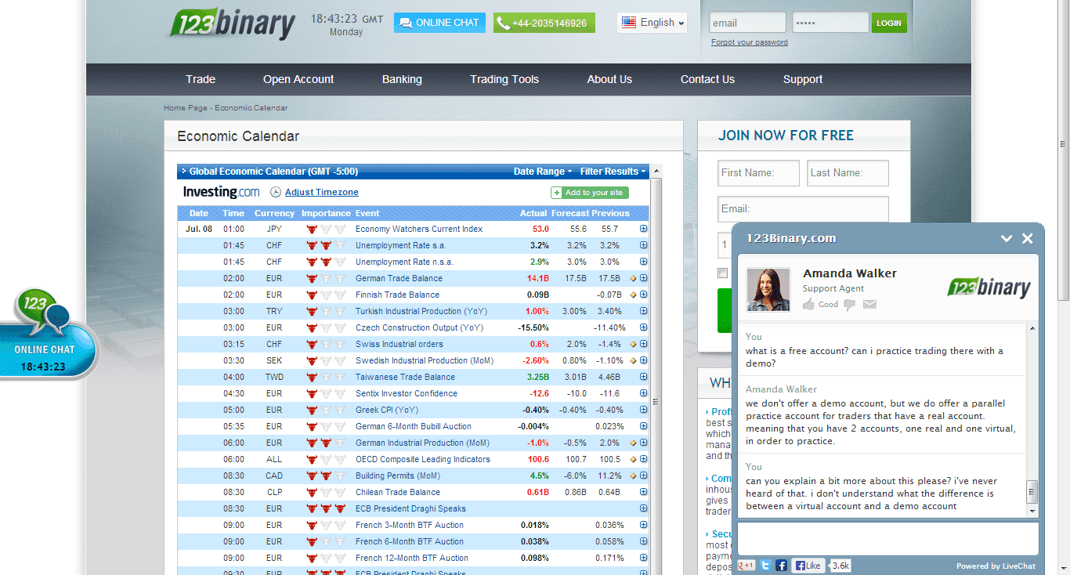Minimize the 123Binary.com chat window
The image size is (1070, 575).
click(x=1007, y=239)
